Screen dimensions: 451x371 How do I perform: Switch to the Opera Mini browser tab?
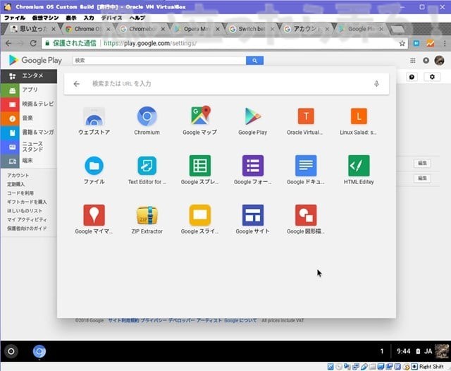[x=197, y=29]
